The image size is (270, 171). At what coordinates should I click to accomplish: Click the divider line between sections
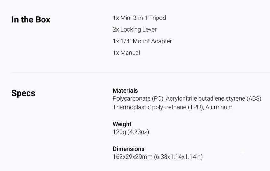pos(141,72)
